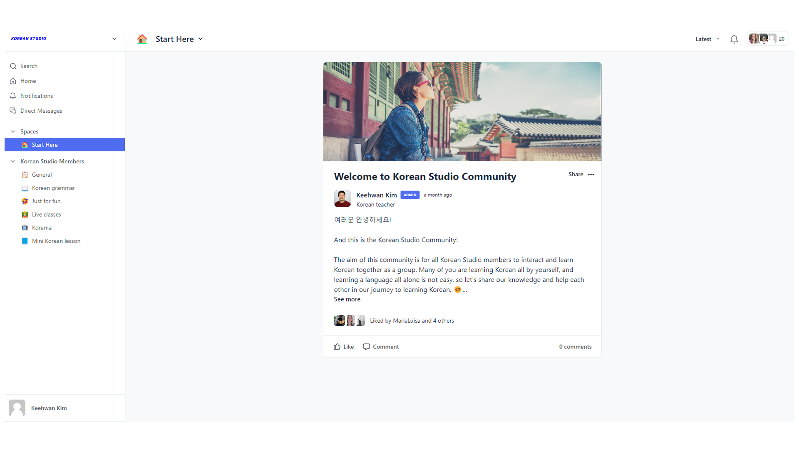Collapse the Spaces section

tap(13, 131)
